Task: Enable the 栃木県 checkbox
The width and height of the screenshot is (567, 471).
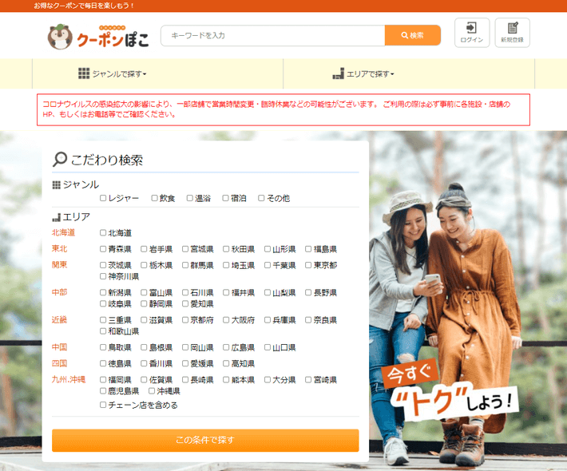Action: tap(144, 265)
